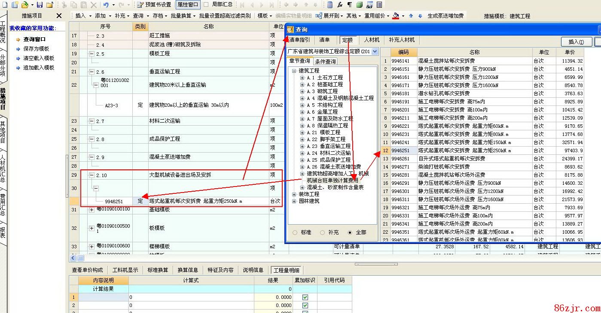
Task: Expand the A.1 土石方工程 tree node
Action: pos(302,78)
